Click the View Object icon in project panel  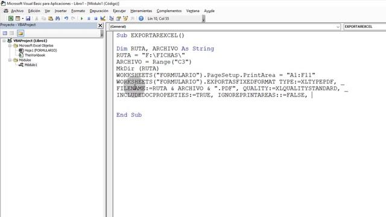[12, 33]
